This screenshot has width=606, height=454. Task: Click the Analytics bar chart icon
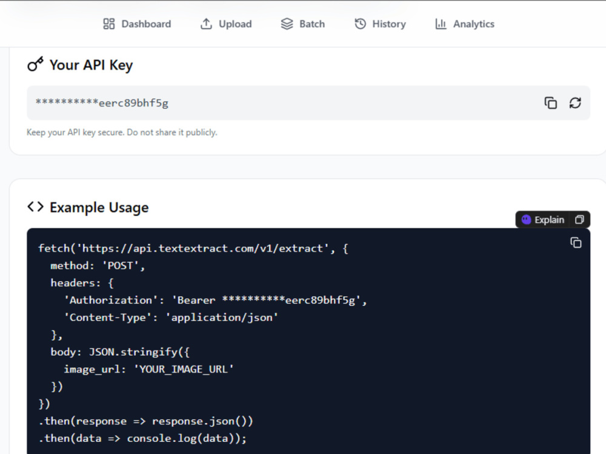click(441, 24)
